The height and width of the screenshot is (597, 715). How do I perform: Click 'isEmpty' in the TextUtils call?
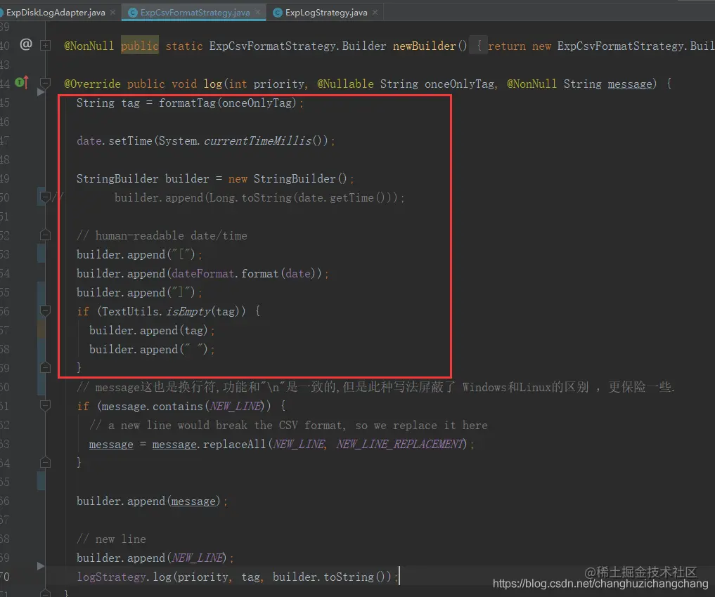click(x=188, y=311)
